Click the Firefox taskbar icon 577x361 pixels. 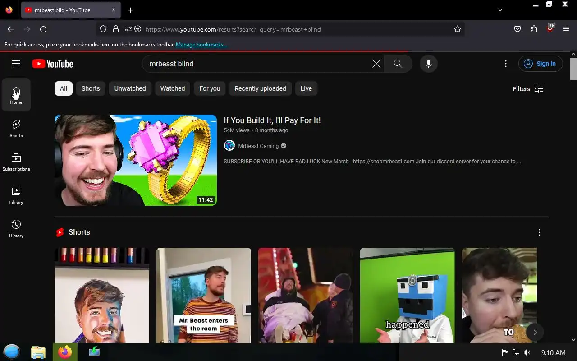coord(65,352)
